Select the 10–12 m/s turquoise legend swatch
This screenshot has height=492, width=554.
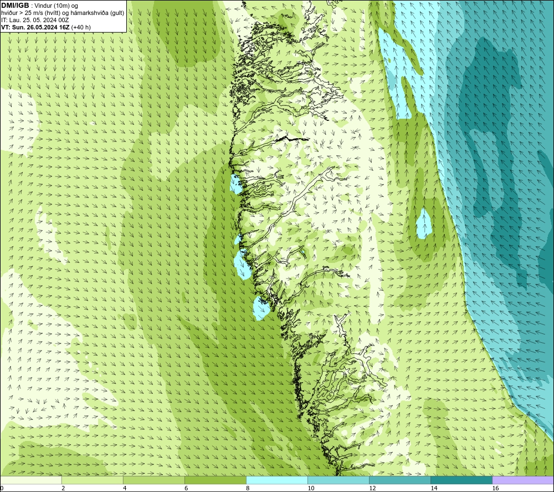tap(338, 480)
